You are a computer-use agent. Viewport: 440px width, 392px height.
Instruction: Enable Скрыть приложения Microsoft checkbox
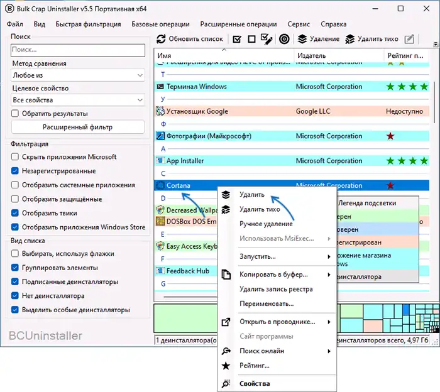click(16, 157)
